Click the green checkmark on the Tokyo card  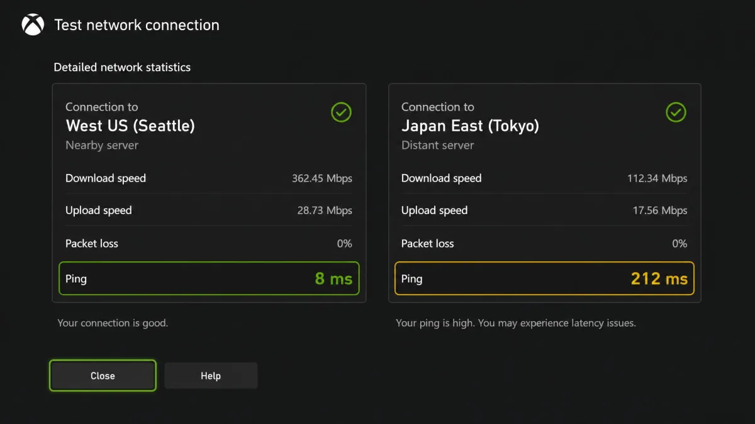click(x=676, y=112)
